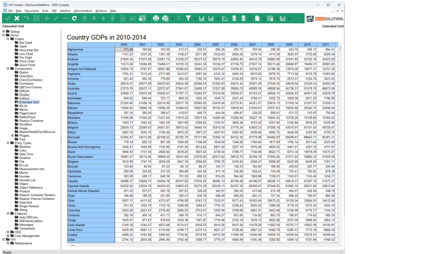
Task: Select MasterDetailCheckBoxList in the tree
Action: (x=37, y=132)
